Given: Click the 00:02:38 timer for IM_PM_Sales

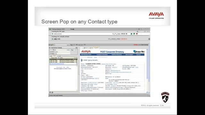Looking at the screenshot, I should [x=124, y=34].
